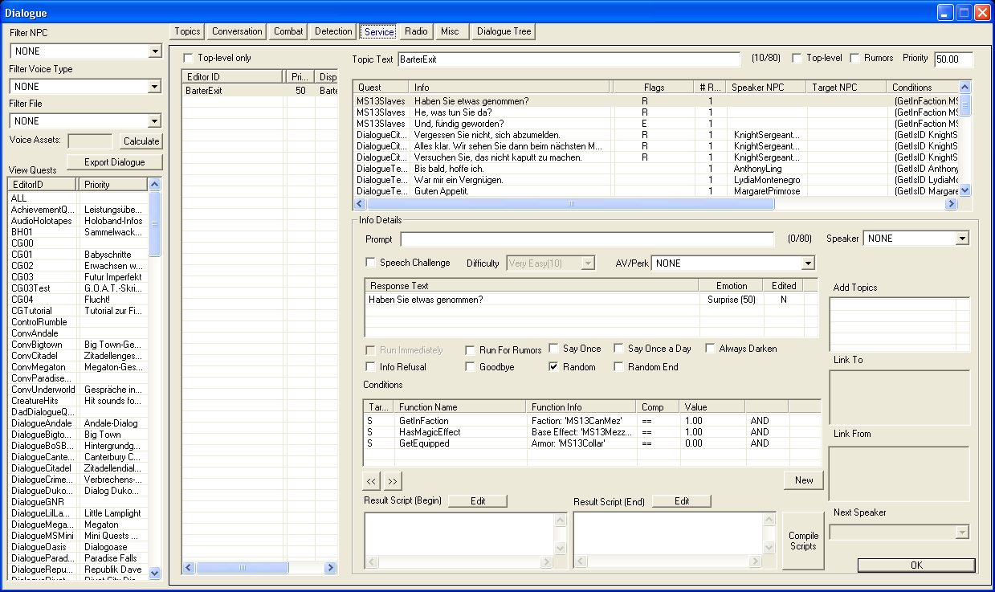Image resolution: width=995 pixels, height=592 pixels.
Task: Open the Conversation tab
Action: pos(237,31)
